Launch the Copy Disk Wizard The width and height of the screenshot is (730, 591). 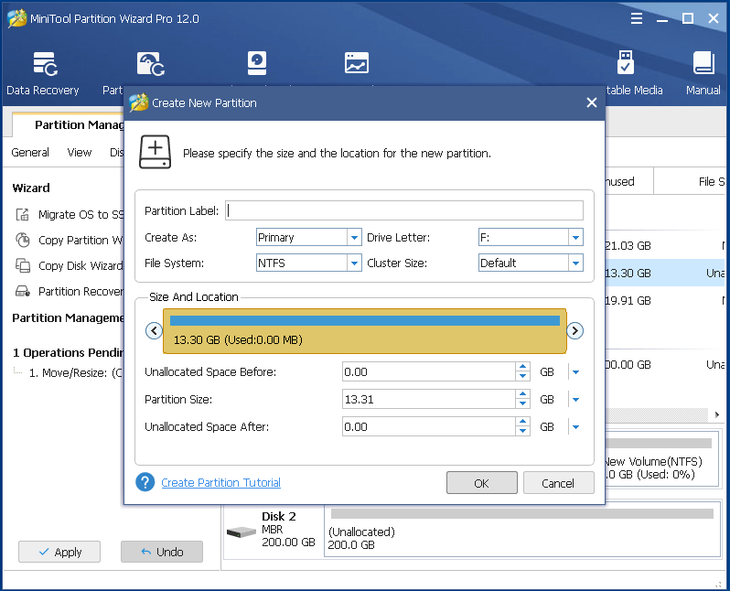coord(69,266)
